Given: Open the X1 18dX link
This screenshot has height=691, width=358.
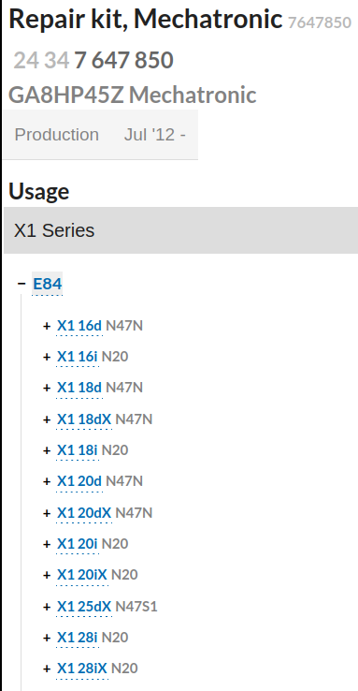Looking at the screenshot, I should pos(84,419).
